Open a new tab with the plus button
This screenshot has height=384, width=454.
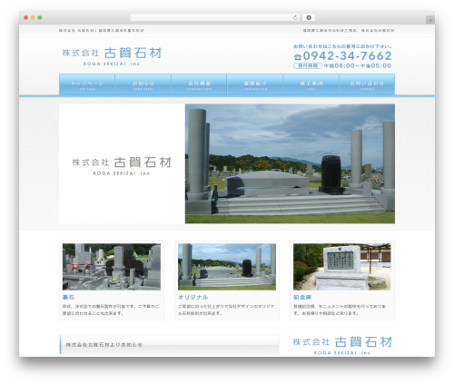tap(430, 20)
